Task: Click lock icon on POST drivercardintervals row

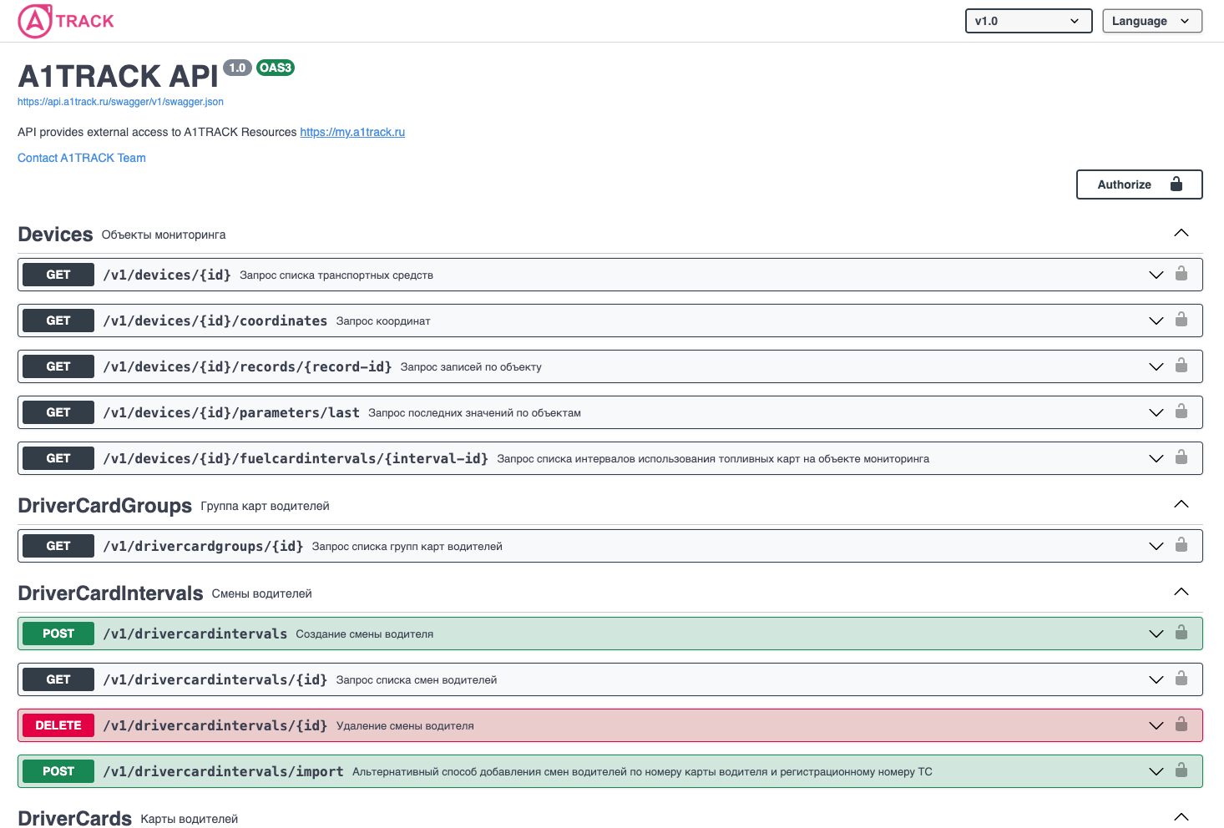Action: 1181,633
